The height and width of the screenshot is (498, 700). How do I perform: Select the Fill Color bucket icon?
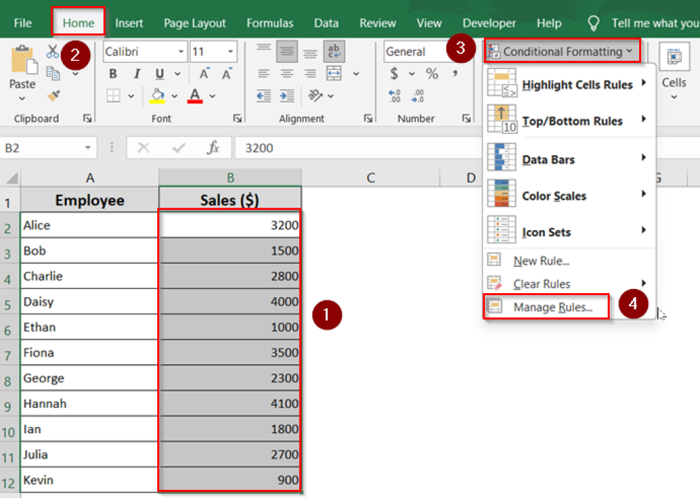coord(157,95)
